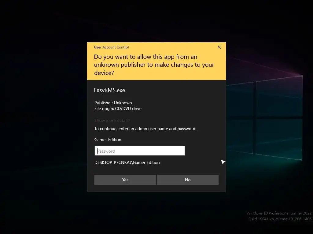Click the File origin: CD/DVD drive text

118,108
